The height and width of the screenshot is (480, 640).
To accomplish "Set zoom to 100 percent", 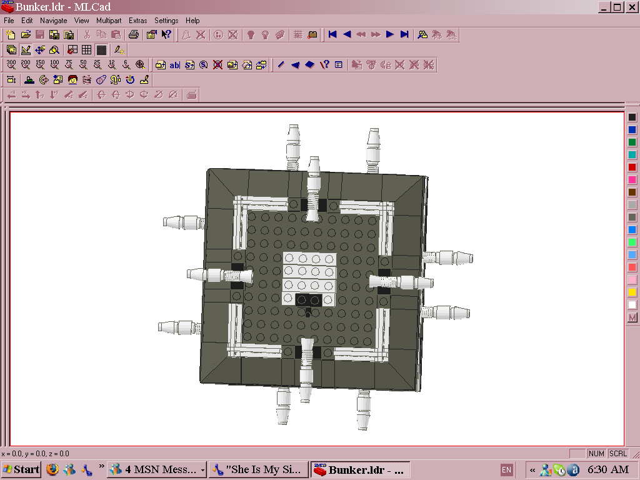I will (x=54, y=64).
